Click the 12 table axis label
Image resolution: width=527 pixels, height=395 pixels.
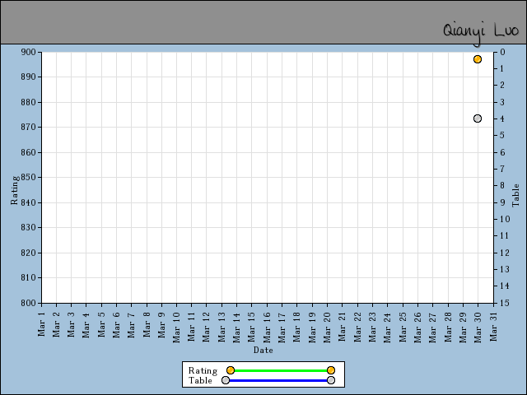click(x=505, y=253)
